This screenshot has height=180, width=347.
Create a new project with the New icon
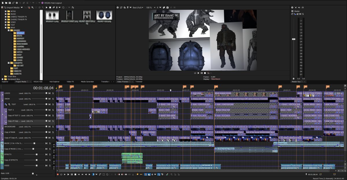click(3, 3)
